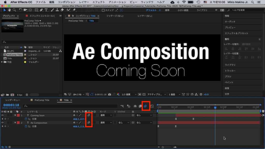Screen dimensions: 265x149
Task: Select the デフォルト workspace
Action: coord(151,10)
